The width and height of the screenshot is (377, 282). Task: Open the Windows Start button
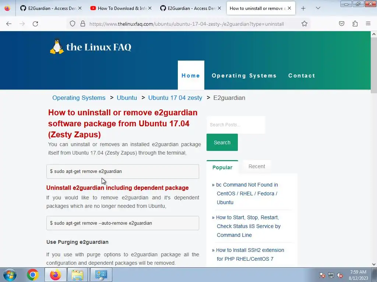point(10,275)
